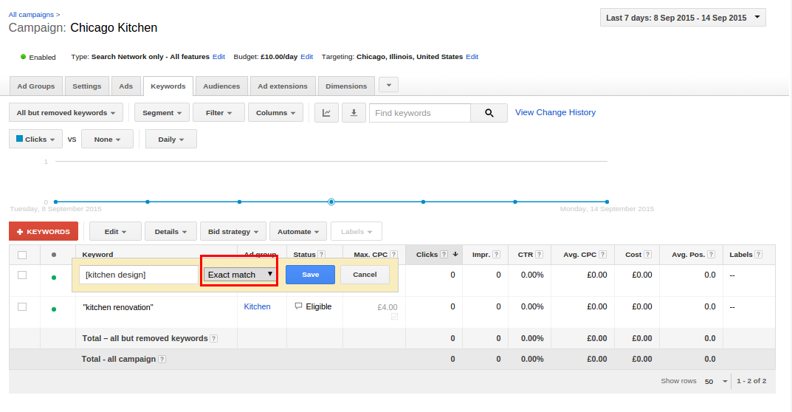Click the magnifier search keywords button
Screen dimensions: 792x412
[489, 113]
